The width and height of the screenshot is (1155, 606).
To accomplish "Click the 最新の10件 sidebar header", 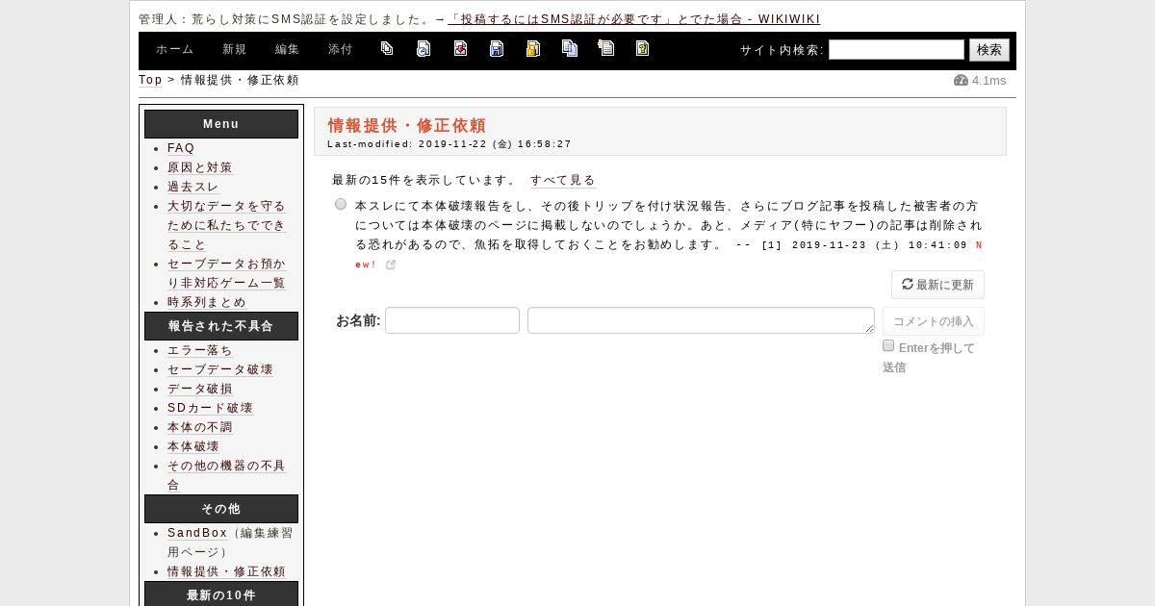I will point(221,593).
